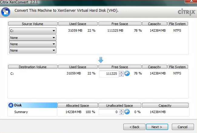Click the destination Free Space input showing 111325

click(x=109, y=74)
